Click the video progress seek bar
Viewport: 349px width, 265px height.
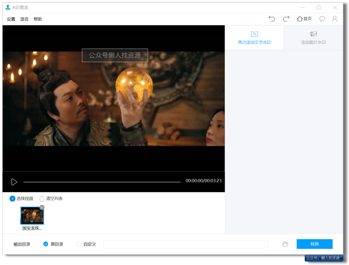pos(102,182)
